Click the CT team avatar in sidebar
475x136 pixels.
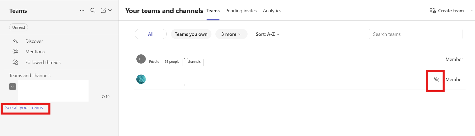[x=13, y=87]
